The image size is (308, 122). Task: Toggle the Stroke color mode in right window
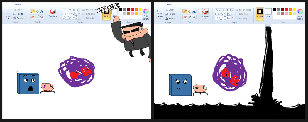coord(260,13)
